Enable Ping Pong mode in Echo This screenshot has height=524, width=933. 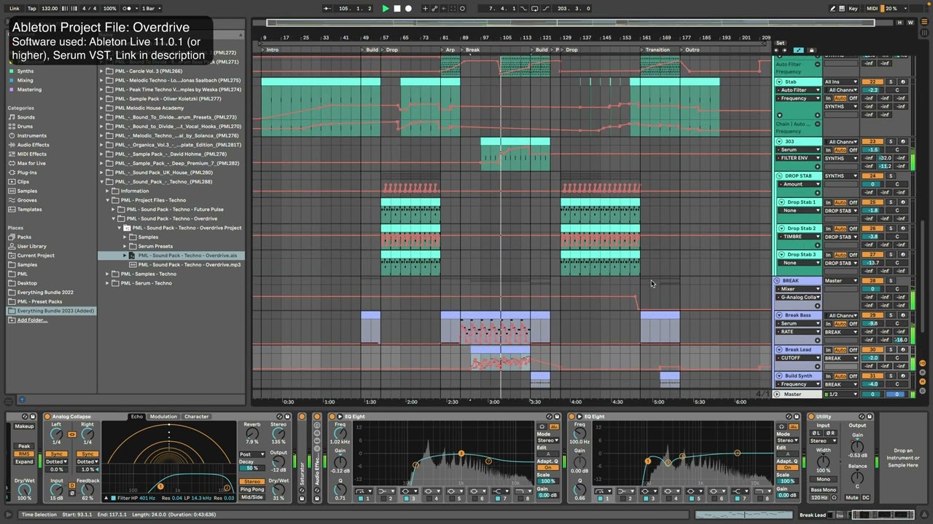pos(252,490)
